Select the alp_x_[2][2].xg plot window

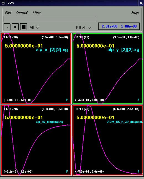(36, 68)
